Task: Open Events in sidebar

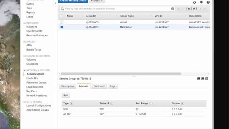Action: tap(30, 4)
